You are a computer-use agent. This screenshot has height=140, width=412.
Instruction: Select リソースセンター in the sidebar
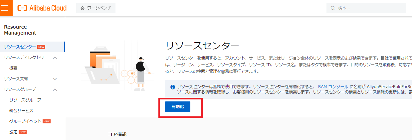click(x=32, y=47)
